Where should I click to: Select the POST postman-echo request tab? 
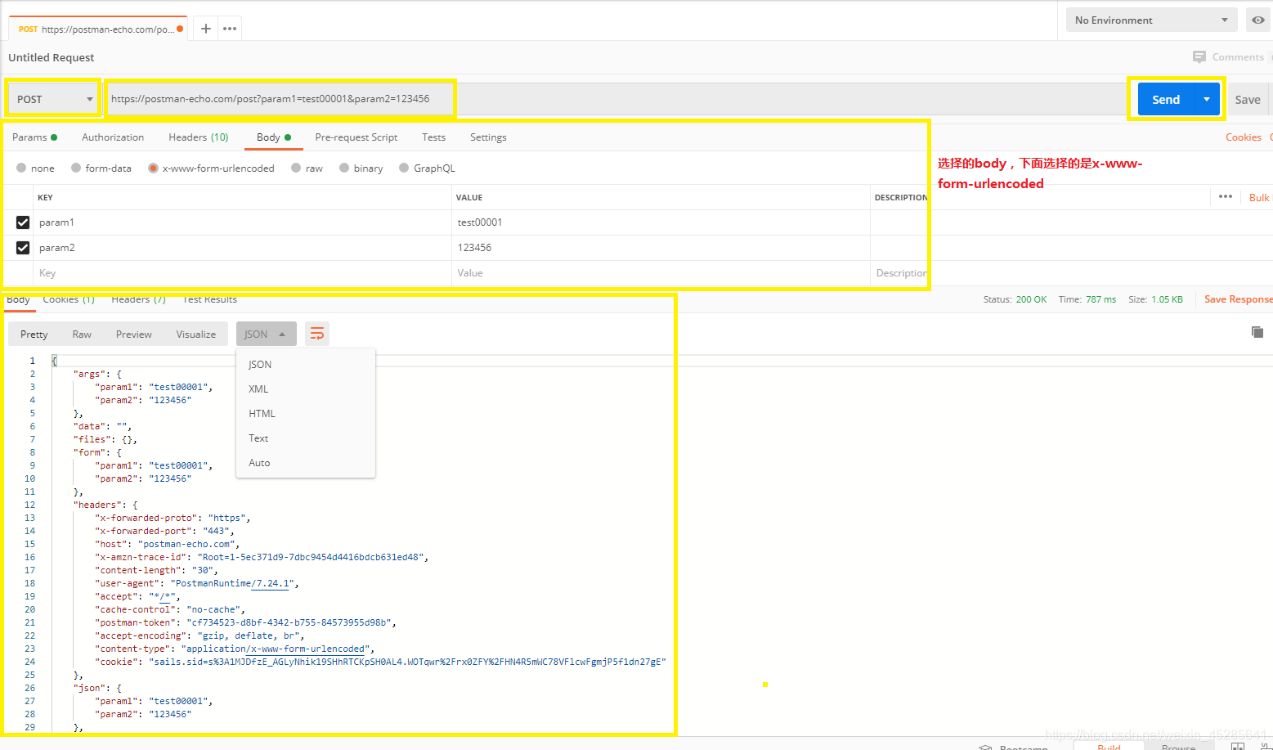(x=97, y=29)
